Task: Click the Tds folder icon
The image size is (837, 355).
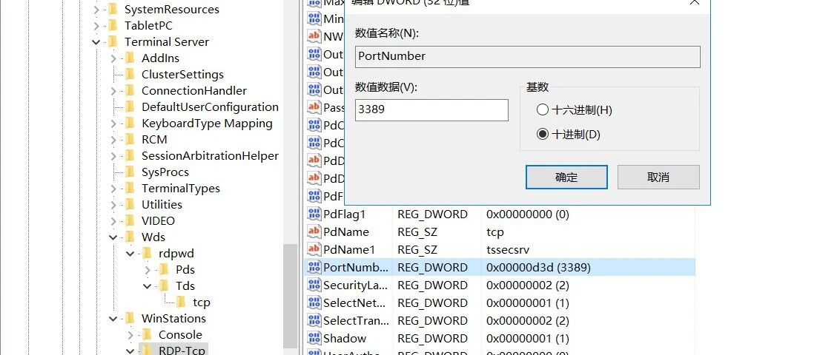Action: tap(164, 285)
